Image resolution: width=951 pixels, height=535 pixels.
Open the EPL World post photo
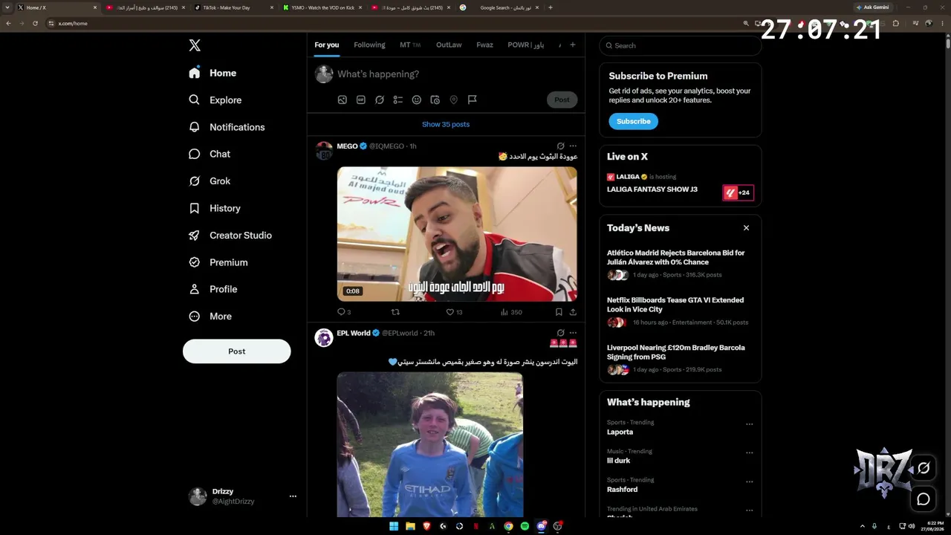430,444
